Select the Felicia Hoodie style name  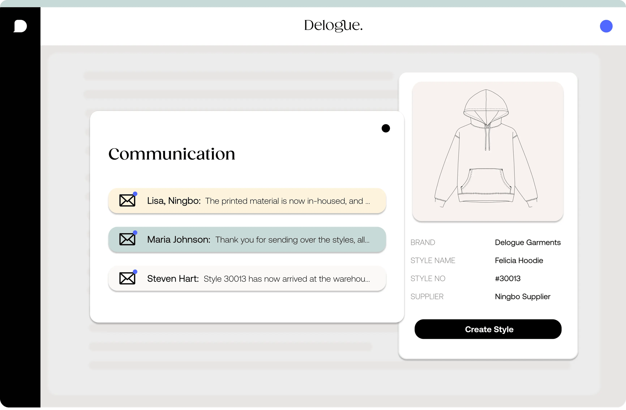[x=519, y=261]
